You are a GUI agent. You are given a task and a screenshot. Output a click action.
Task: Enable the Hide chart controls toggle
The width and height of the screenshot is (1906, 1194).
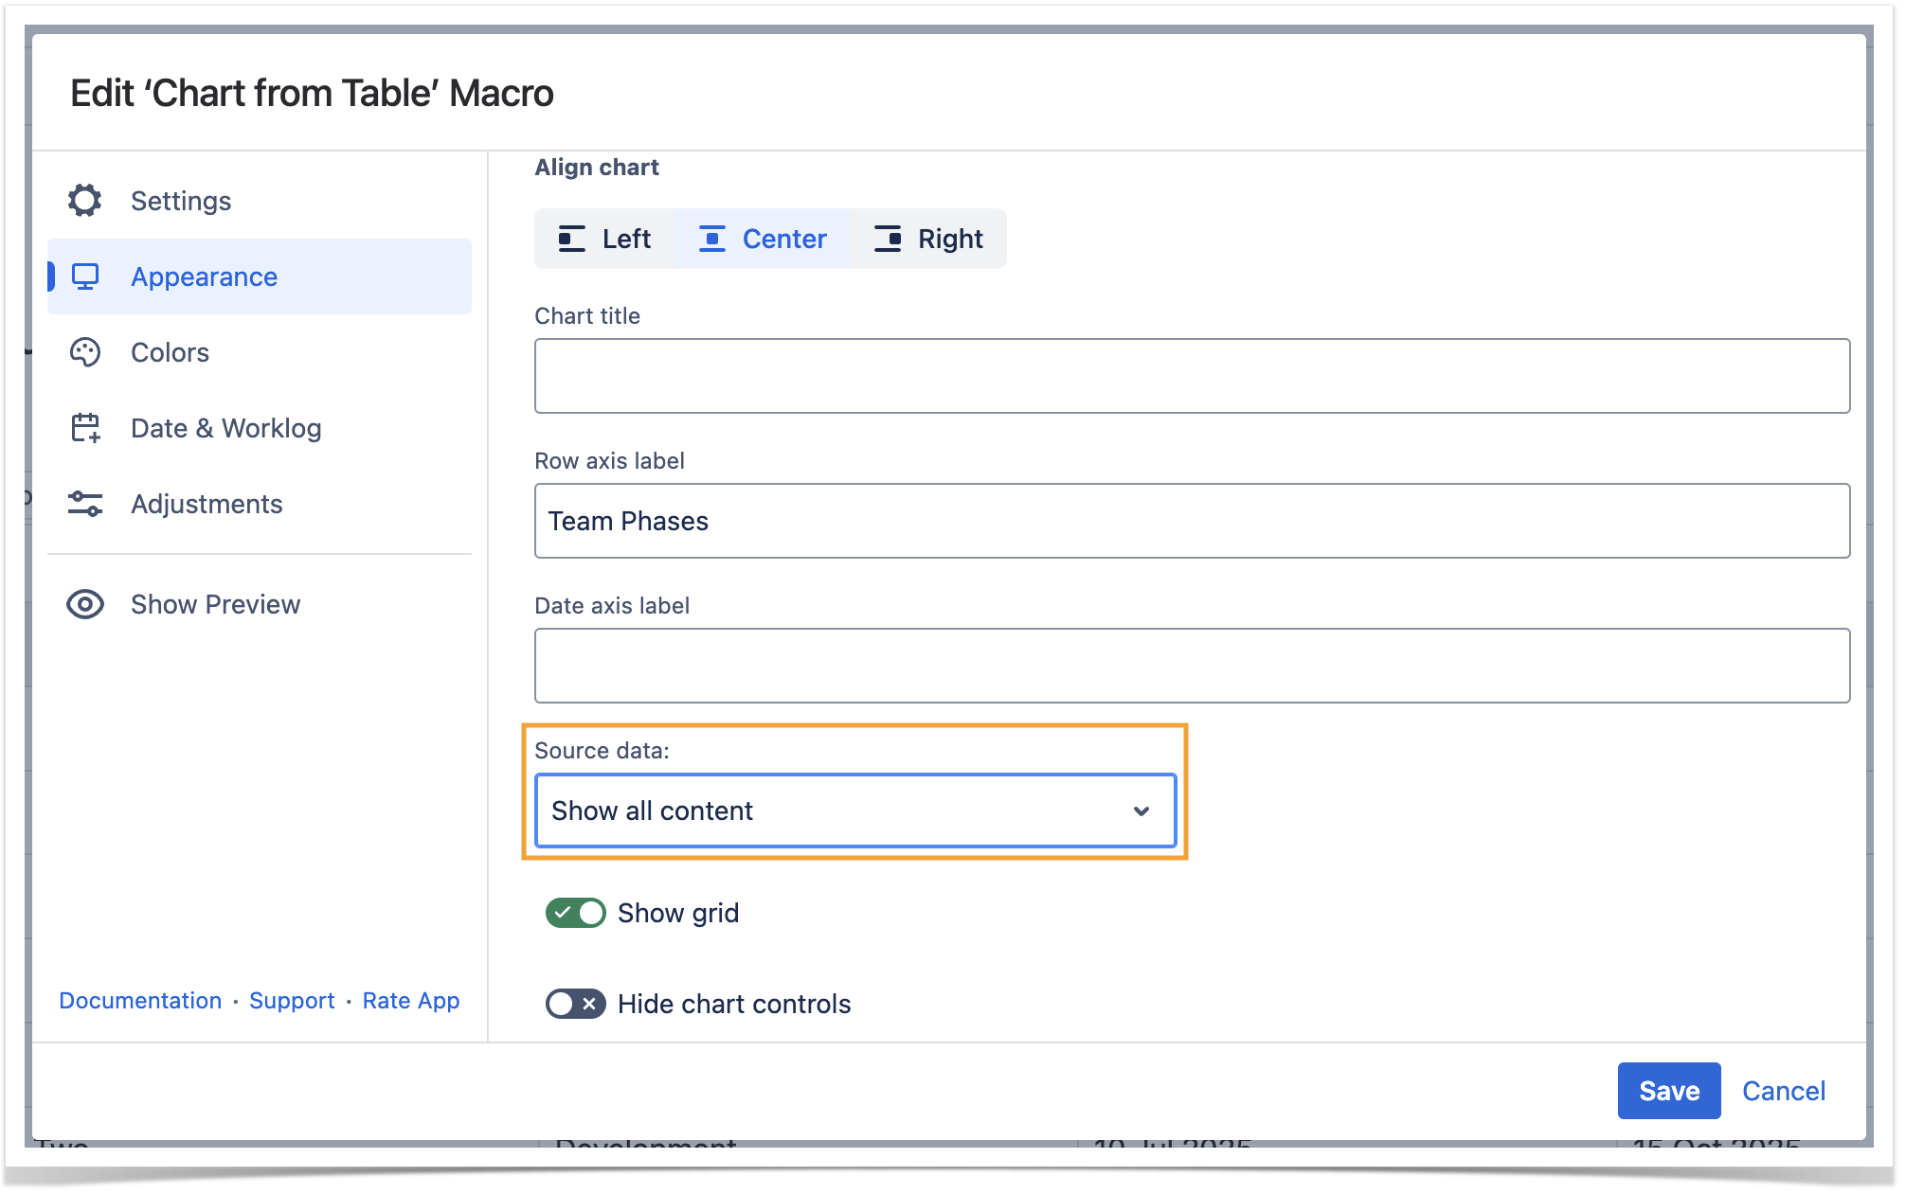[x=575, y=1004]
